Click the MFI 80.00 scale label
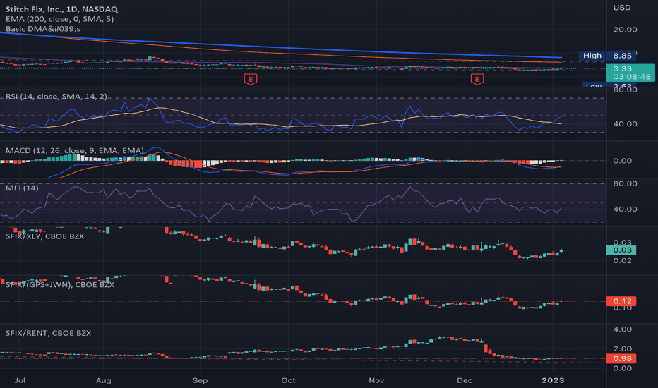This screenshot has height=388, width=658. coord(626,183)
